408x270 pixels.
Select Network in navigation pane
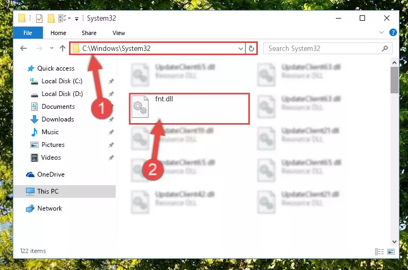point(50,208)
